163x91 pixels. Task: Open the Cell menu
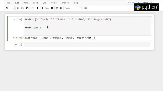(x=45, y=3)
